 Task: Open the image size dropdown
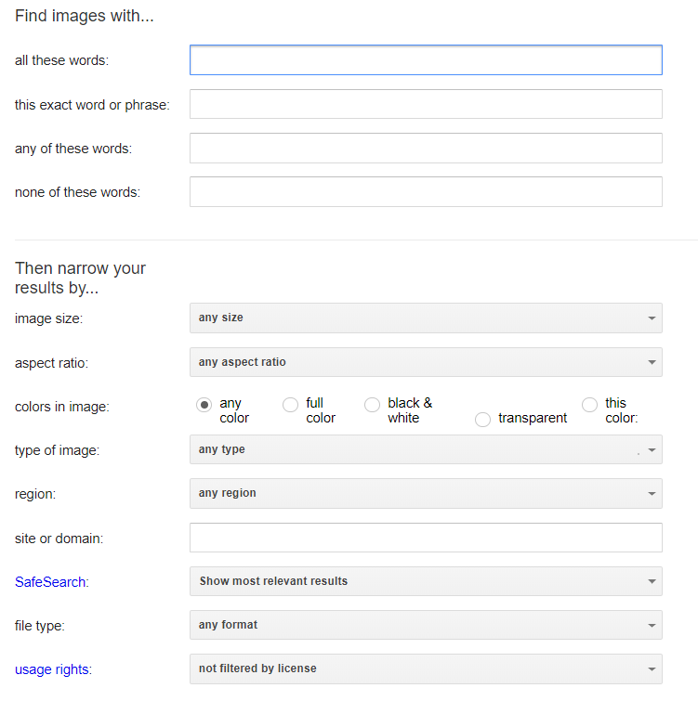point(426,318)
